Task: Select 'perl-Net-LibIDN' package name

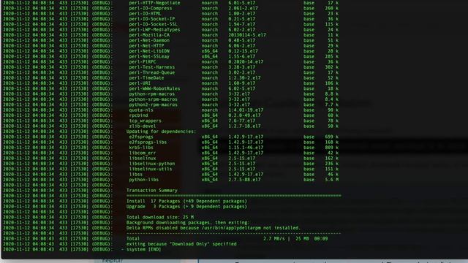Action: tap(149, 51)
